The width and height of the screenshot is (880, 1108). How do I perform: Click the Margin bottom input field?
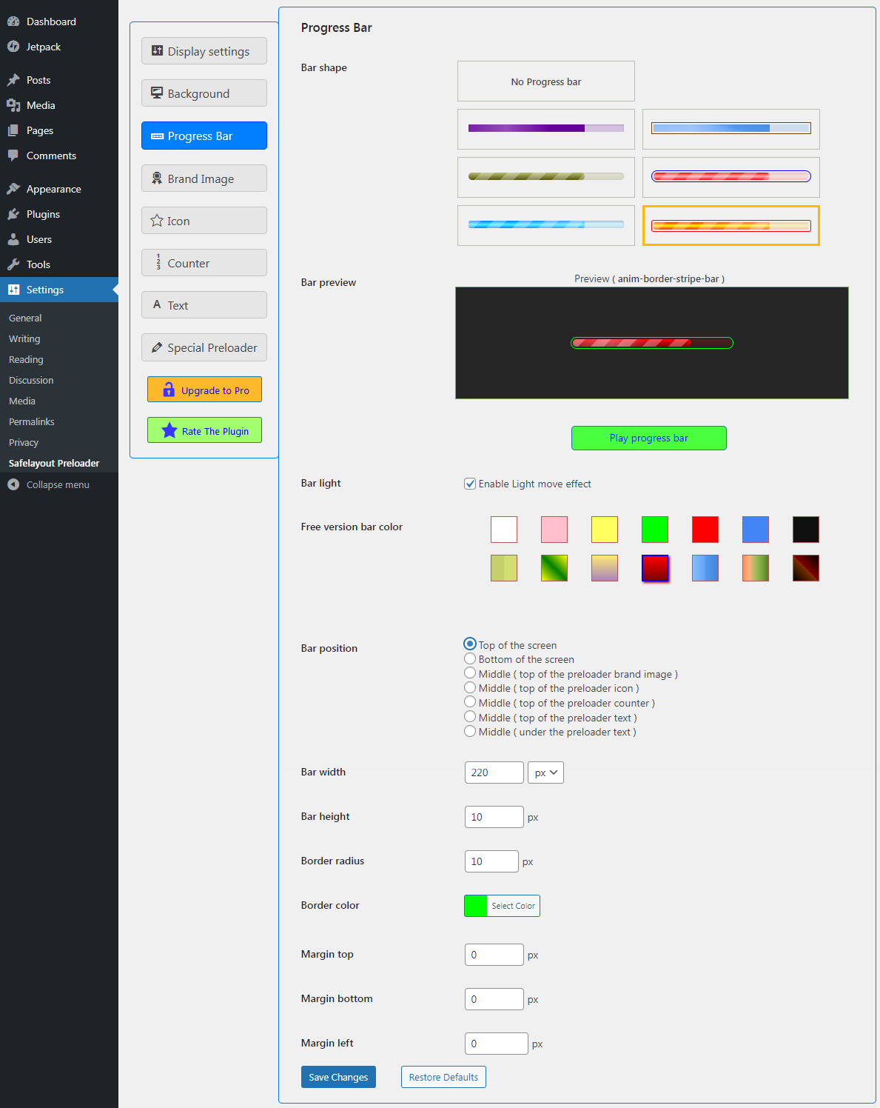pos(494,999)
